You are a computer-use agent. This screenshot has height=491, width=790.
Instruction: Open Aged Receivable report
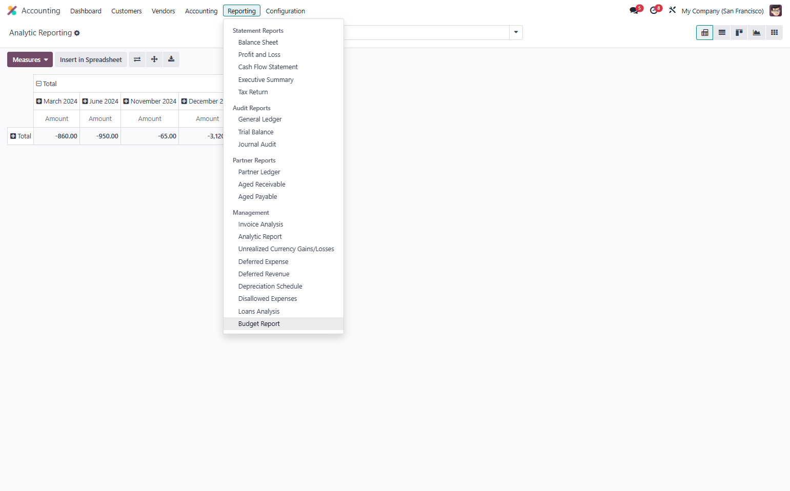(x=283, y=184)
